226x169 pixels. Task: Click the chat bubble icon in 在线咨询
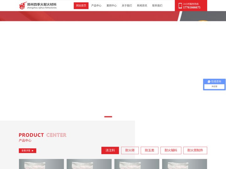[209, 82]
